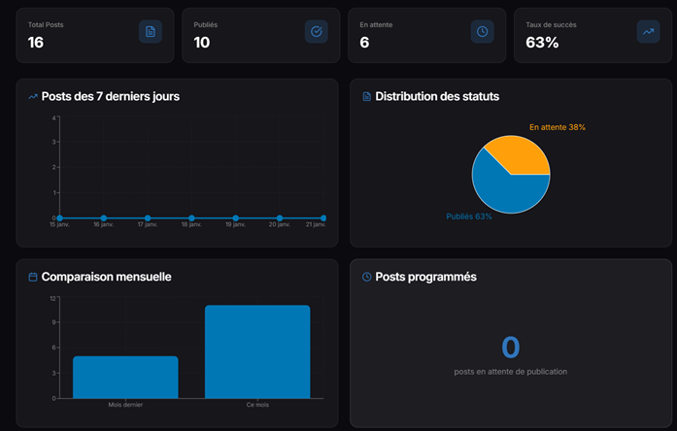Click the Publiés value 10
The height and width of the screenshot is (431, 677).
point(202,43)
